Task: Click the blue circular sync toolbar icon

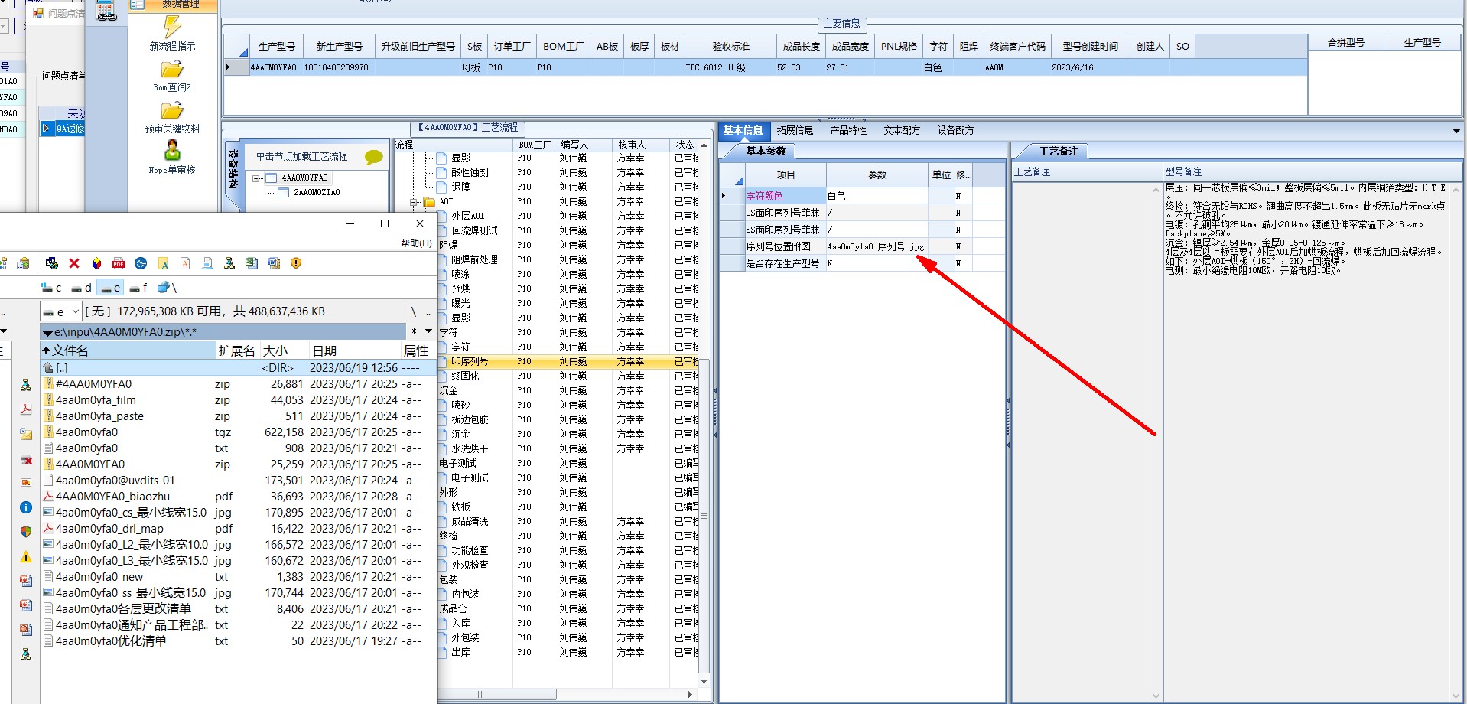Action: point(141,263)
